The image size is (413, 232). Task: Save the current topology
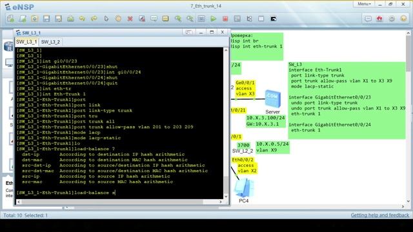[46, 19]
